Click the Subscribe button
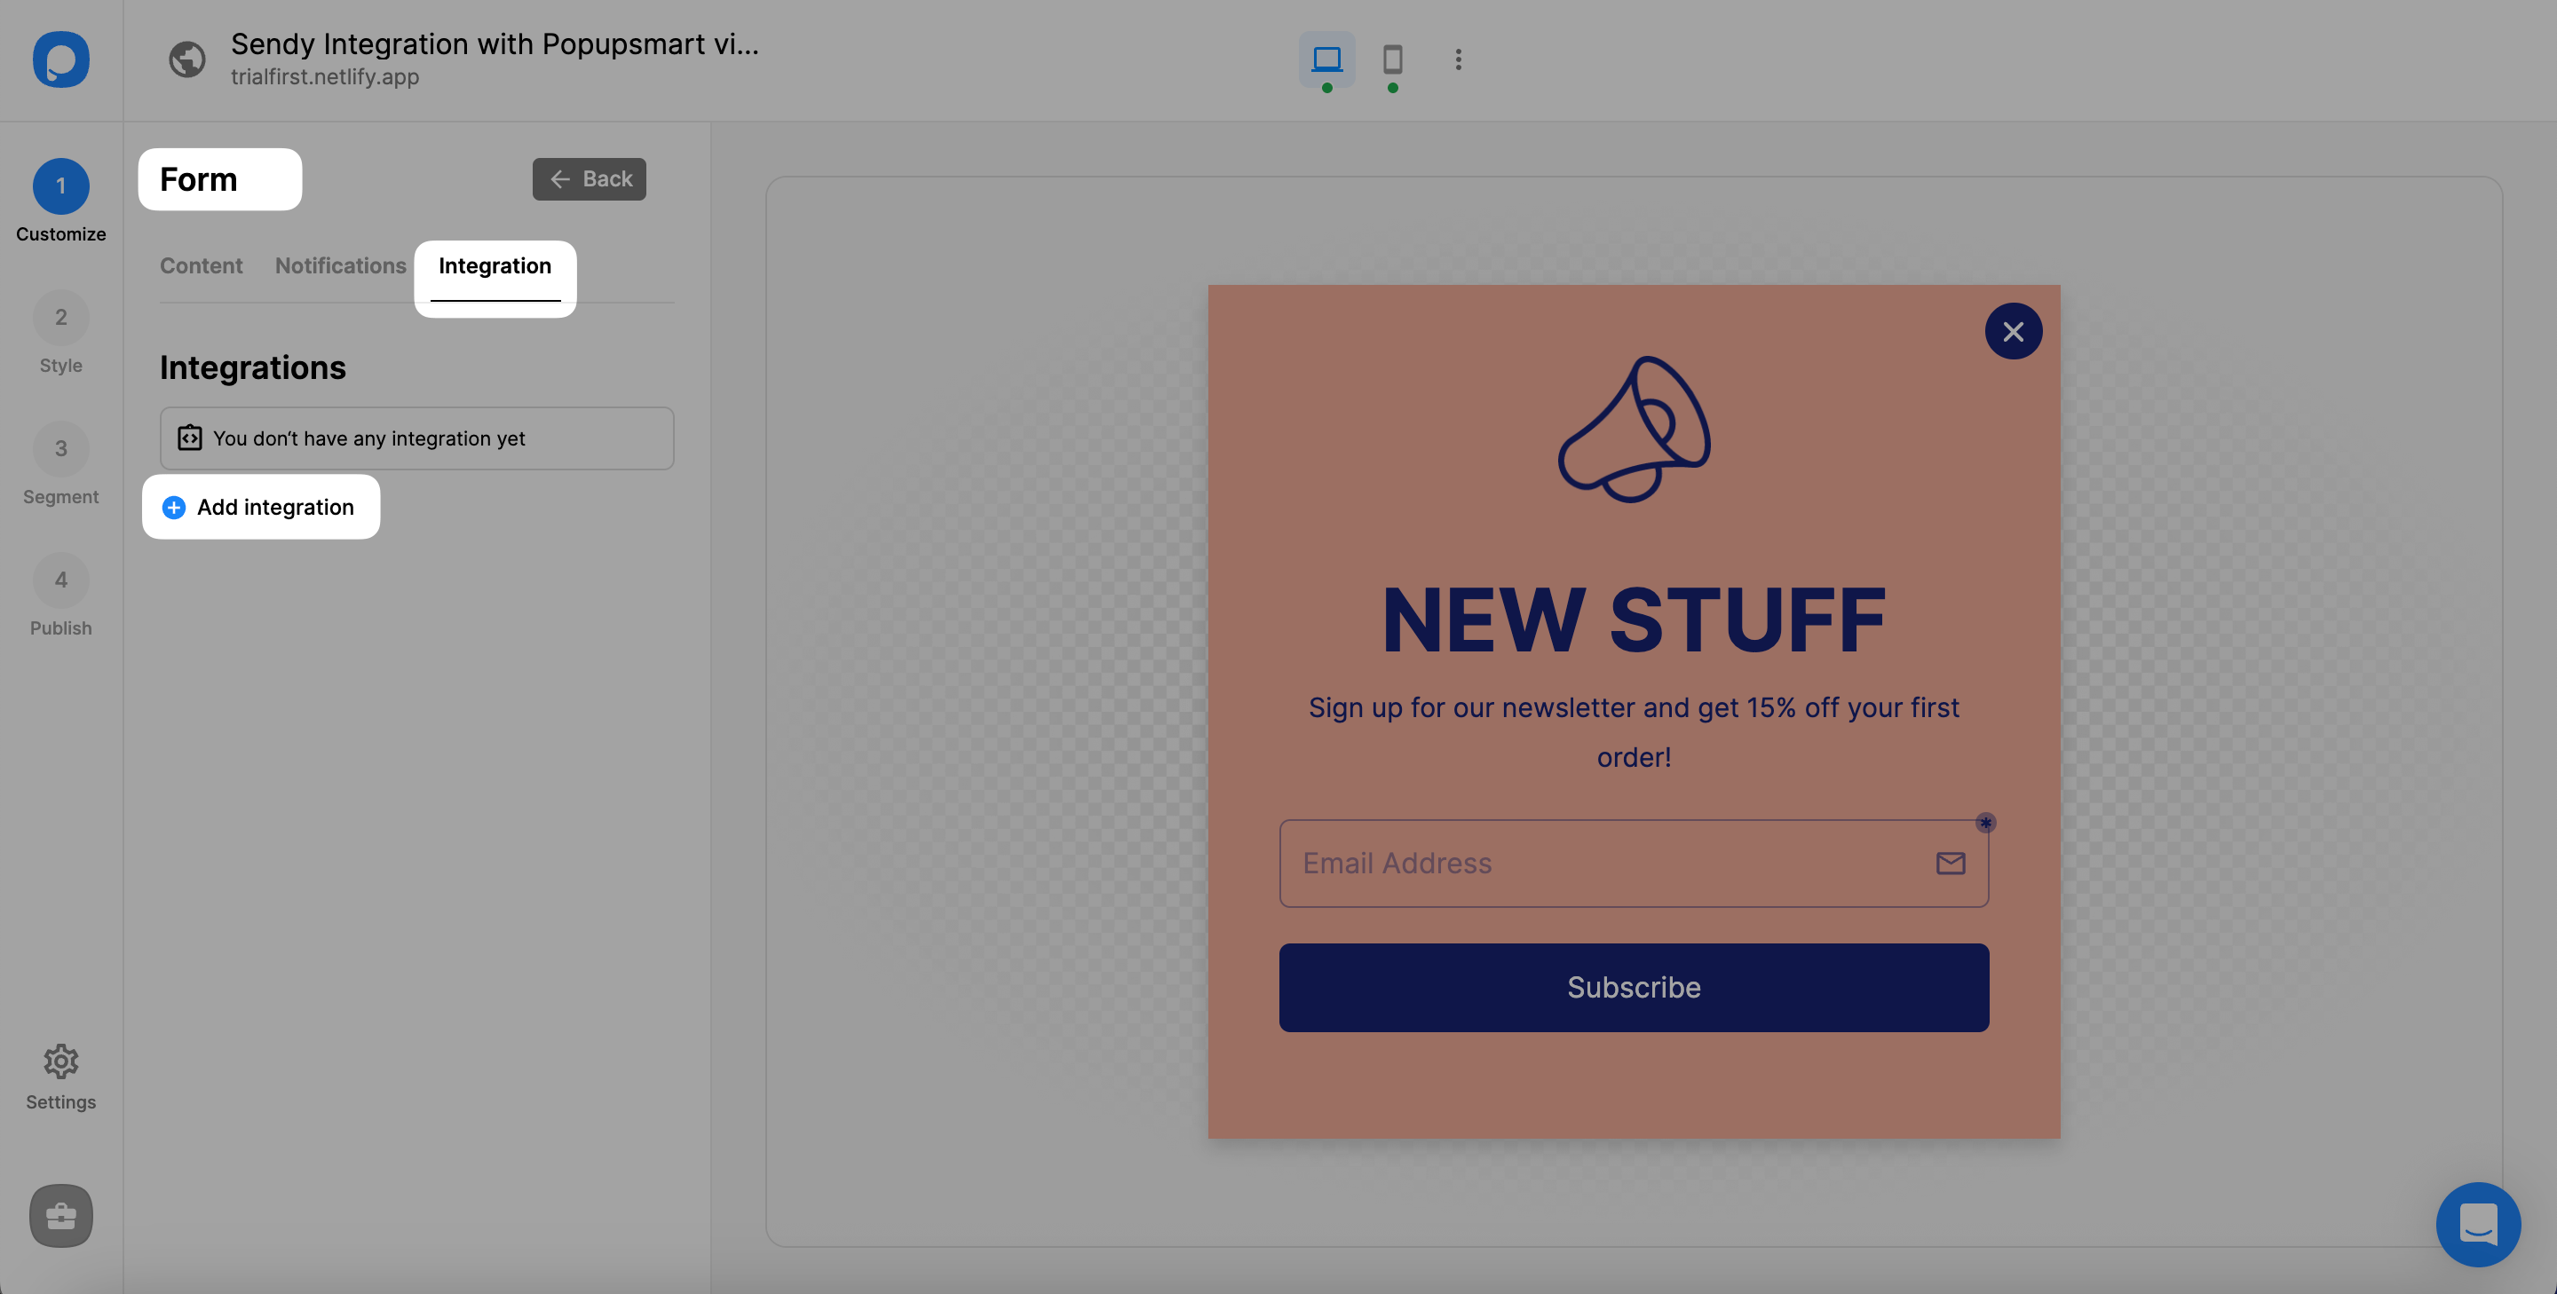This screenshot has width=2557, height=1294. pyautogui.click(x=1635, y=987)
